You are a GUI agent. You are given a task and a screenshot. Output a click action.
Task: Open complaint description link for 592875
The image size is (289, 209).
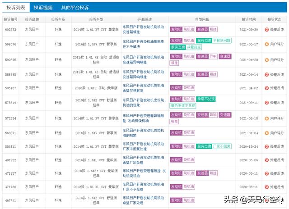tap(144, 60)
